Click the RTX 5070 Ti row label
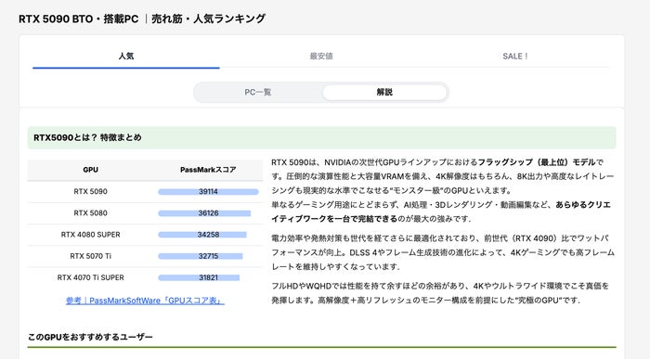This screenshot has width=650, height=359. pos(90,256)
